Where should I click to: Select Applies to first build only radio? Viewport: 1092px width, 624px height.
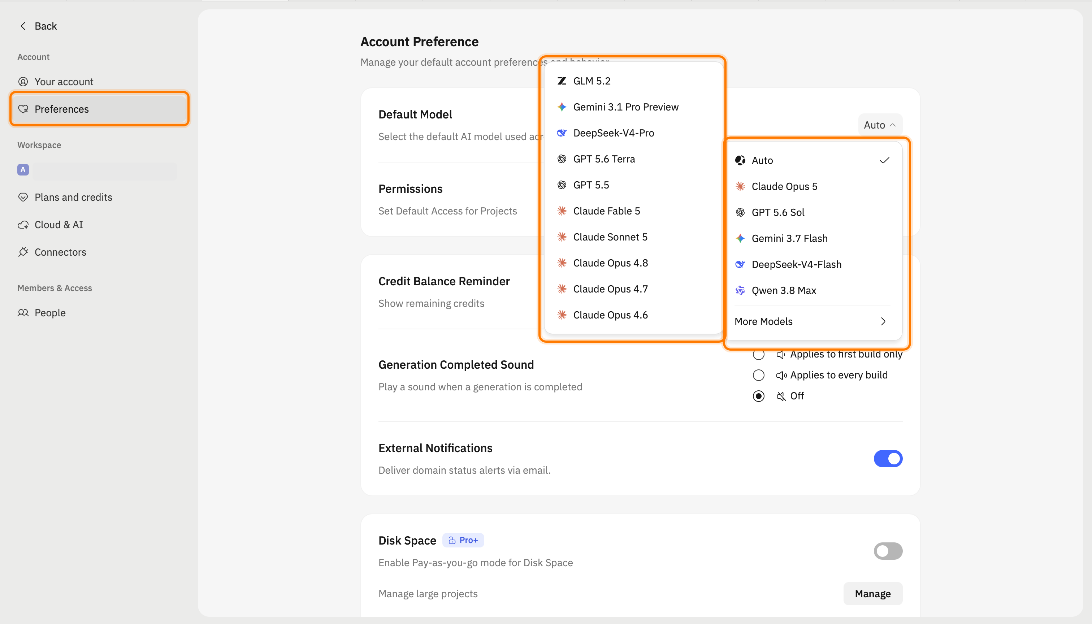click(759, 354)
